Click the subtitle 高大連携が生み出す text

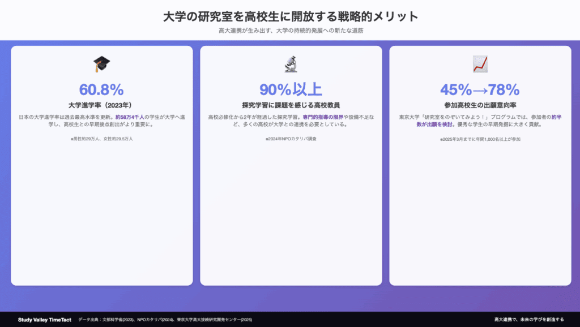(290, 31)
